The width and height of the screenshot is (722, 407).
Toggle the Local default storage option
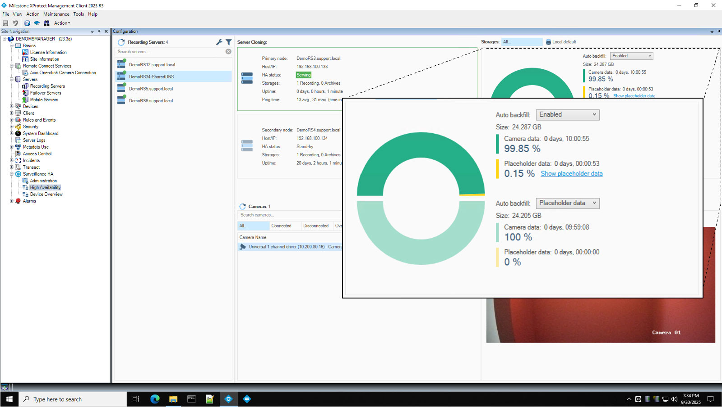tap(561, 42)
